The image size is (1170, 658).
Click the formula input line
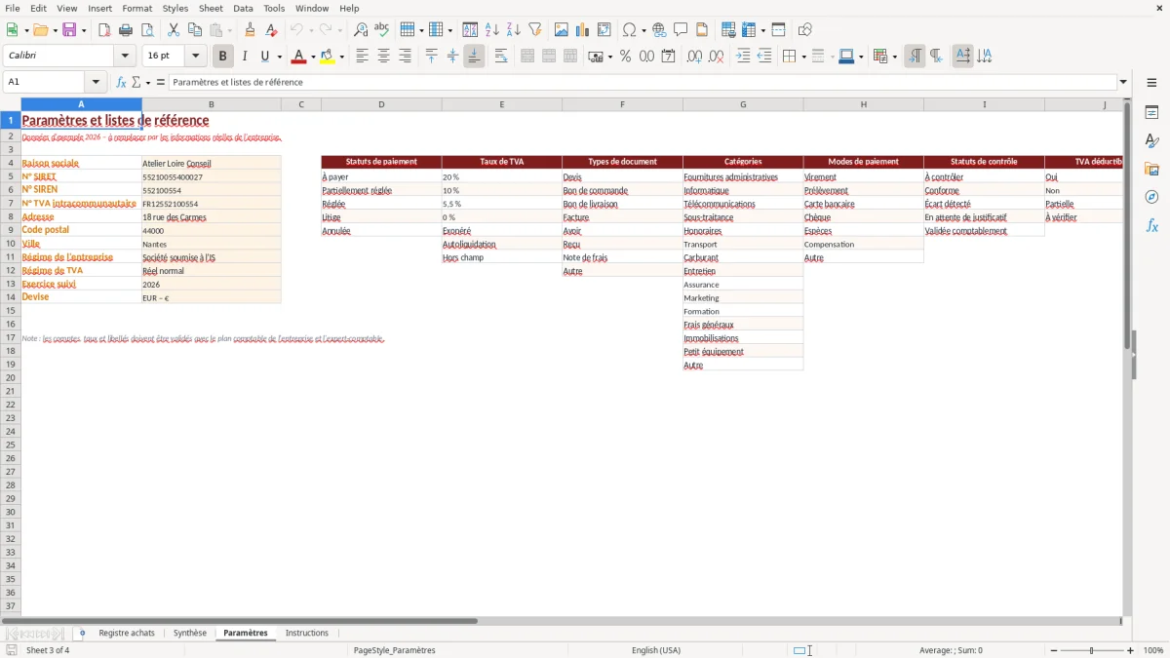pyautogui.click(x=643, y=82)
